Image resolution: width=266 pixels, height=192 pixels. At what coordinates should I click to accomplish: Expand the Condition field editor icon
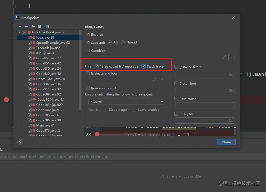pos(224,57)
